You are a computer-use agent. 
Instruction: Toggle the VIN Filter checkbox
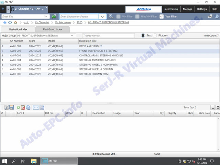pos(118,16)
